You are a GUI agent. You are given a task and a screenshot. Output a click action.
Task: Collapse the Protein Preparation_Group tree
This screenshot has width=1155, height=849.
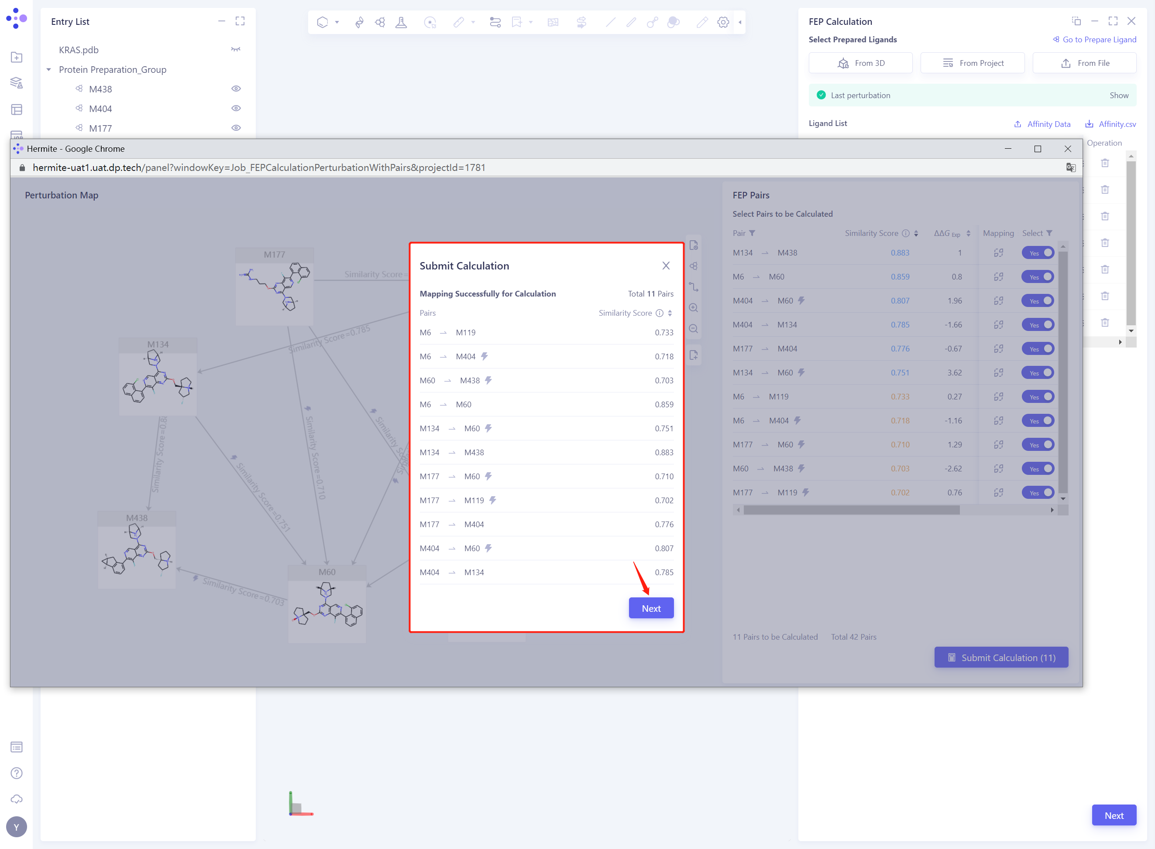[x=49, y=69]
